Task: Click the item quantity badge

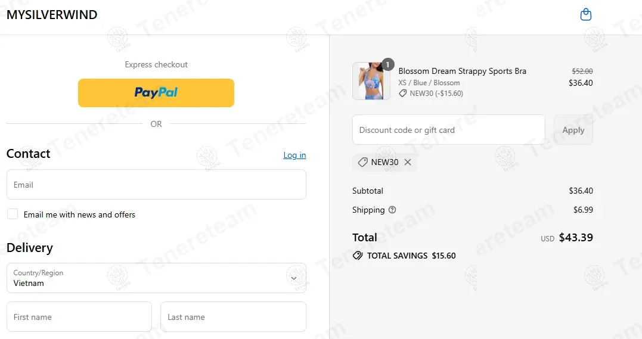Action: click(x=387, y=64)
